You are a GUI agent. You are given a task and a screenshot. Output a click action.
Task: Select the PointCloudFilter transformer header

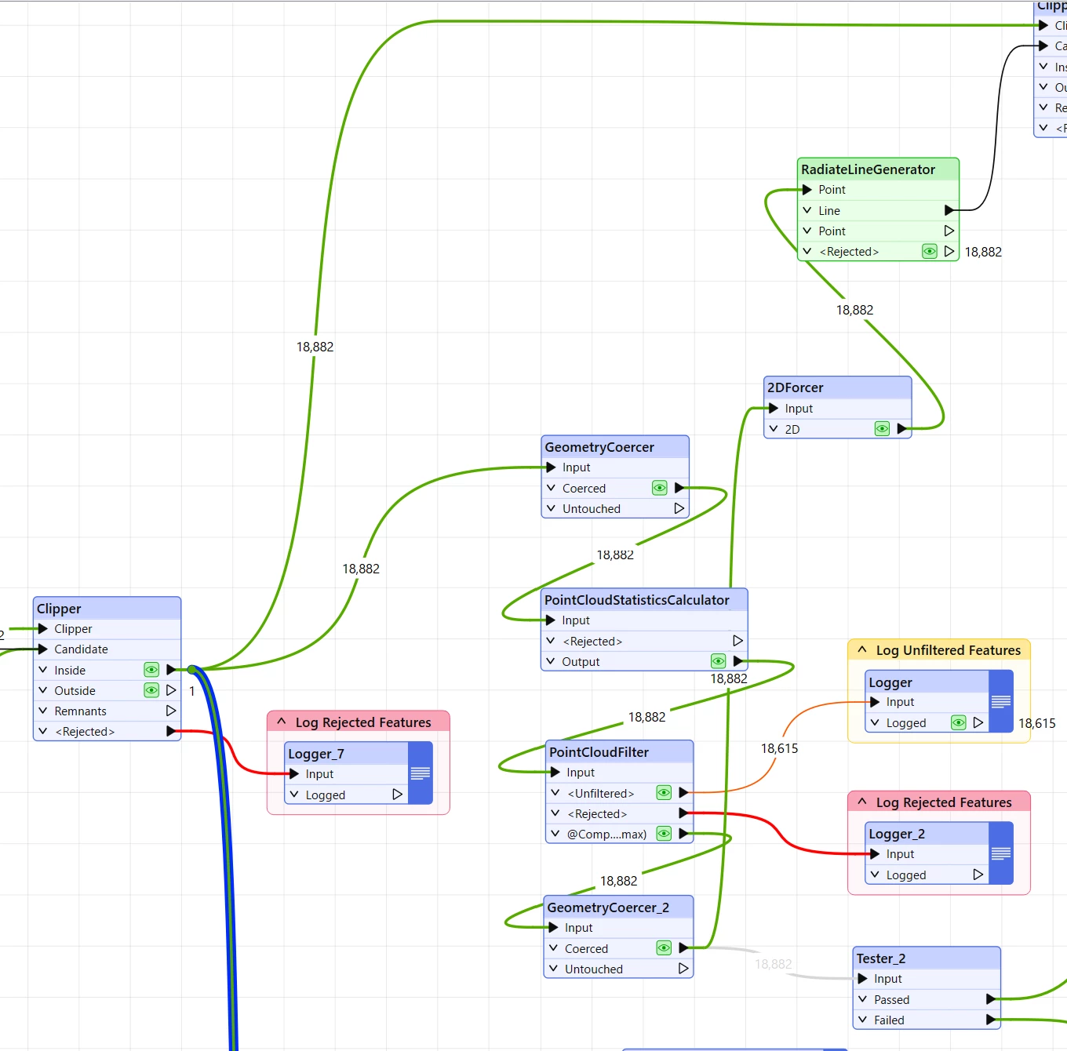pyautogui.click(x=619, y=751)
